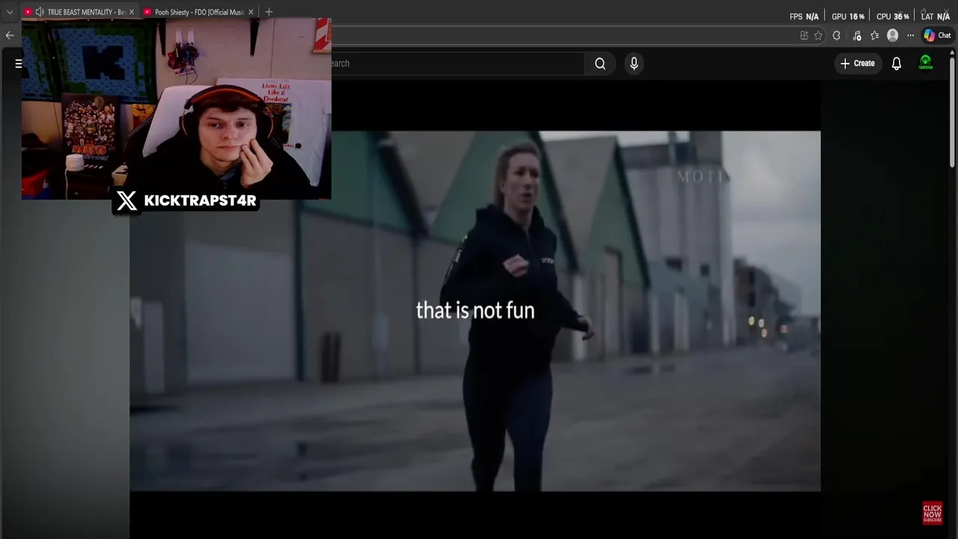Open the browser extensions puzzle icon
Viewport: 958px width, 539px height.
(x=837, y=35)
